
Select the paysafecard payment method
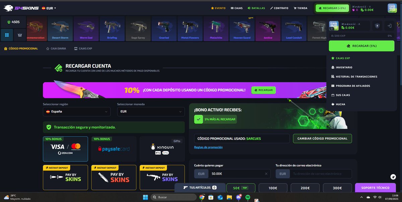(114, 149)
